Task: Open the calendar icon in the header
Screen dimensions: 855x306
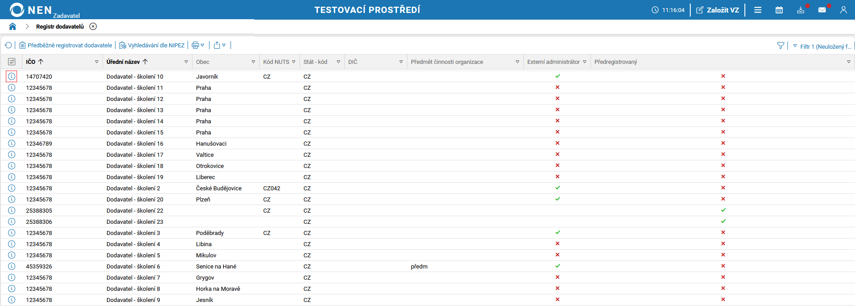Action: 779,9
